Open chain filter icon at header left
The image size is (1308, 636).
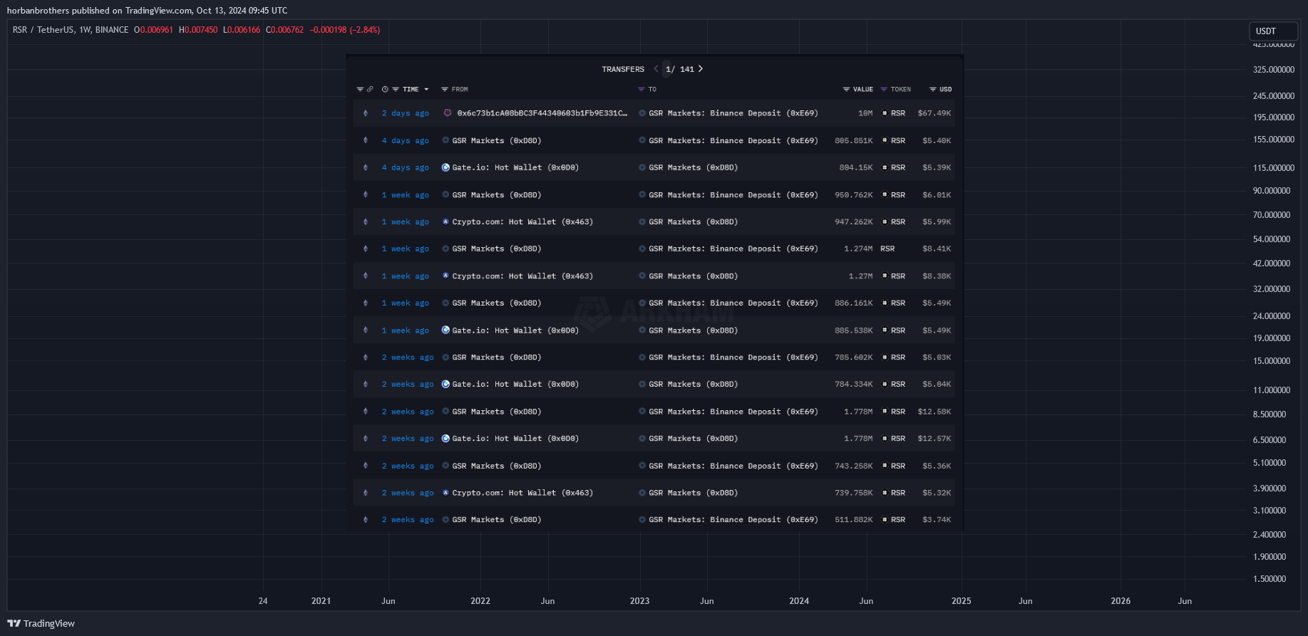pyautogui.click(x=360, y=90)
